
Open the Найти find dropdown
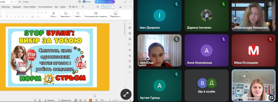(x=78, y=14)
